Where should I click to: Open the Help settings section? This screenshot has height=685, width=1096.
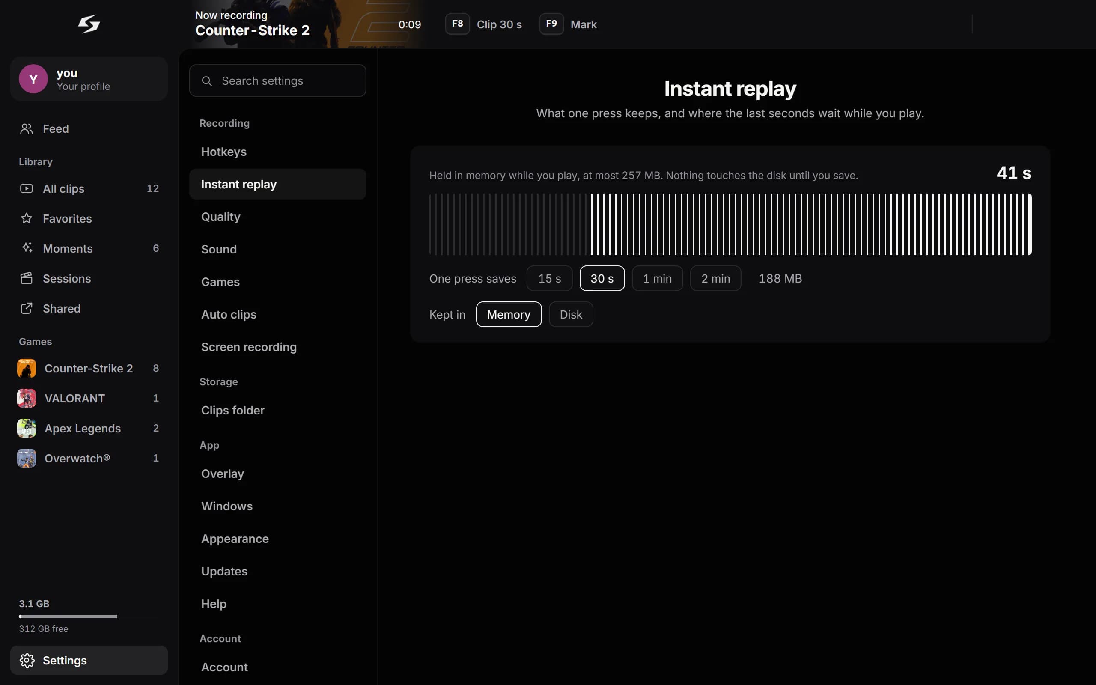tap(277, 604)
